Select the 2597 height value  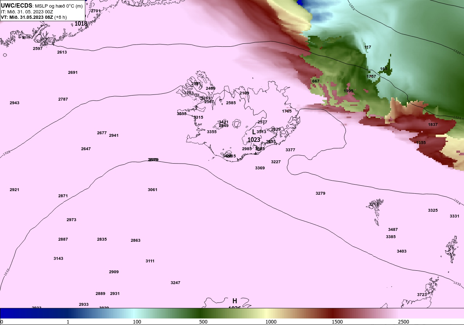[x=38, y=48]
